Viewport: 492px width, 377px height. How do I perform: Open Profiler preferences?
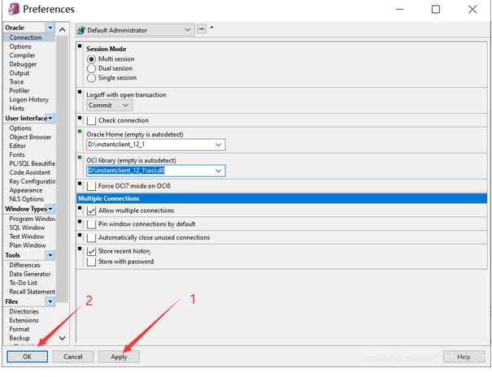(20, 91)
